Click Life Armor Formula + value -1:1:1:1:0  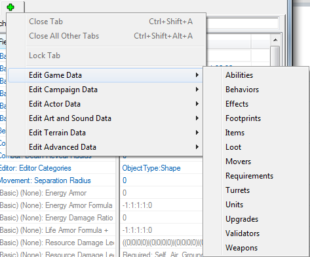coord(161,230)
